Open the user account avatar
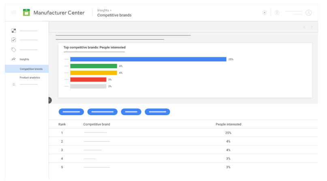Image resolution: width=327 pixels, height=181 pixels. 309,13
